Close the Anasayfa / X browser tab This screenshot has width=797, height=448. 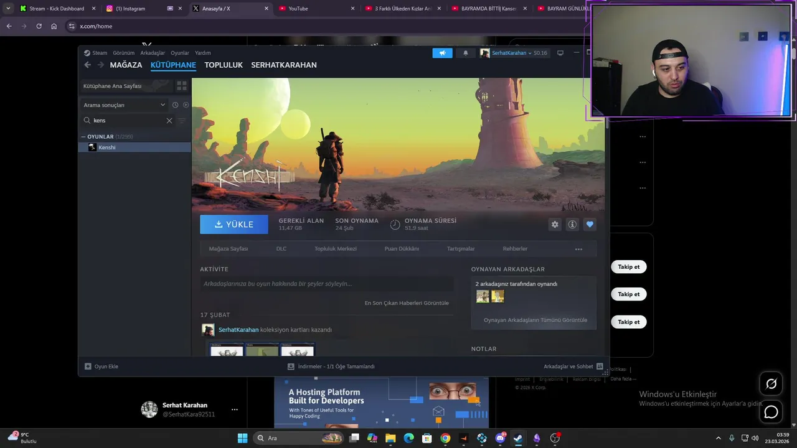[266, 9]
